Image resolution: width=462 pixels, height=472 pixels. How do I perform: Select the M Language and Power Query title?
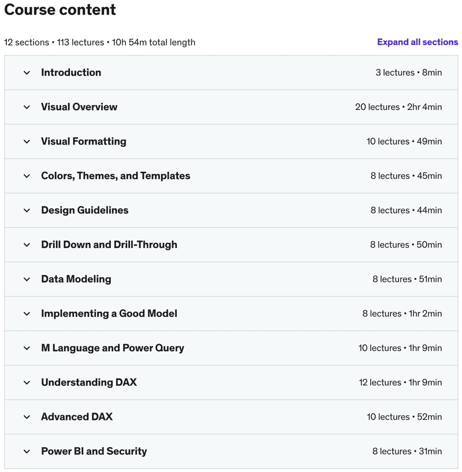pyautogui.click(x=113, y=348)
